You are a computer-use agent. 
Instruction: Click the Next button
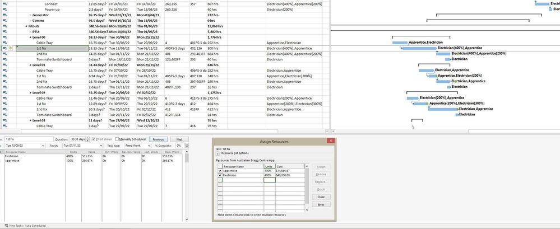(x=179, y=139)
